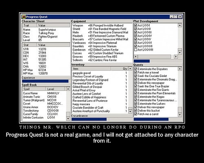Select the Tonsilectomy spell row
Image resolution: width=204 pixels, height=163 pixels.
(x=44, y=110)
